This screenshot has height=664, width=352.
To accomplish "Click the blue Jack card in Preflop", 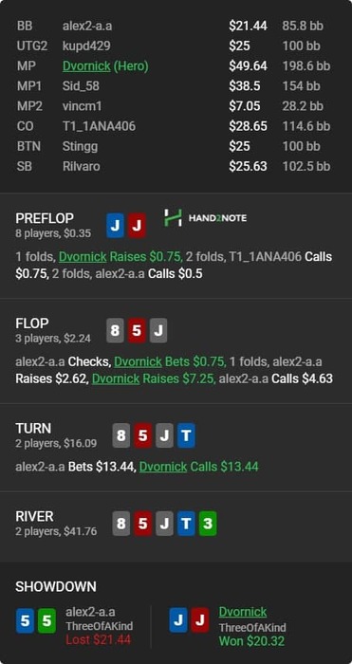I will (x=115, y=226).
